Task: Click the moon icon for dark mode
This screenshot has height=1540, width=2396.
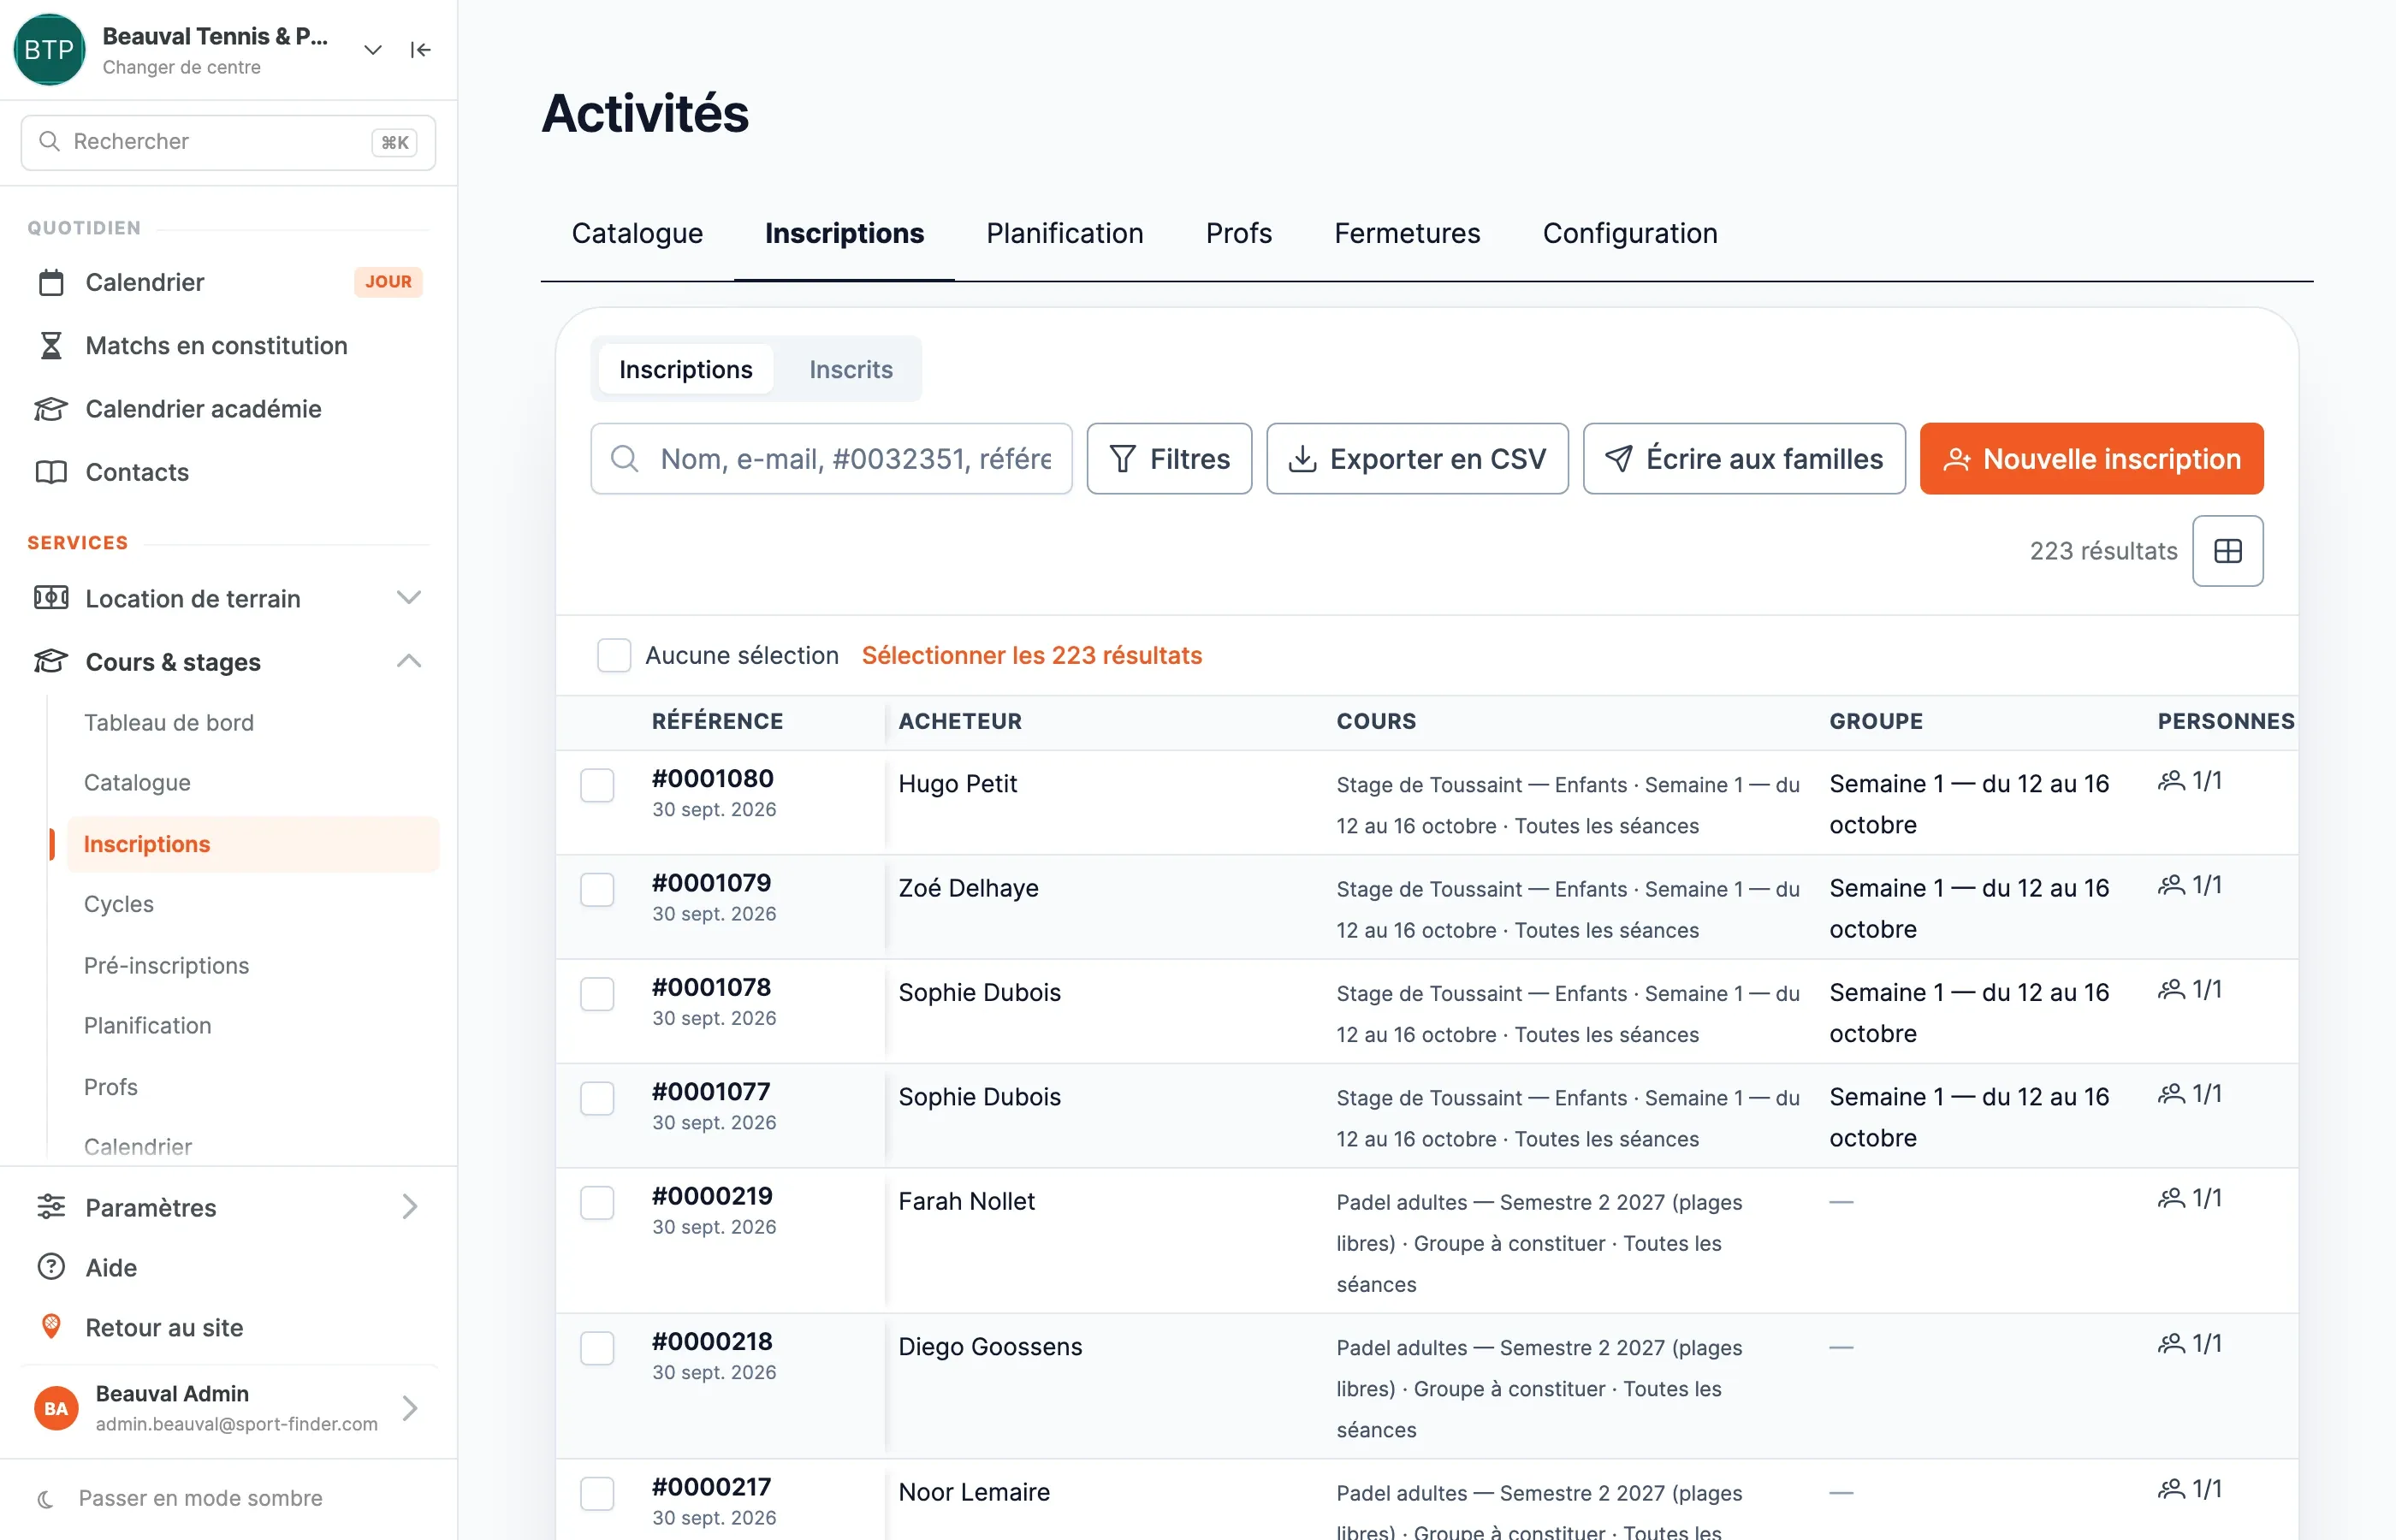Action: click(45, 1498)
